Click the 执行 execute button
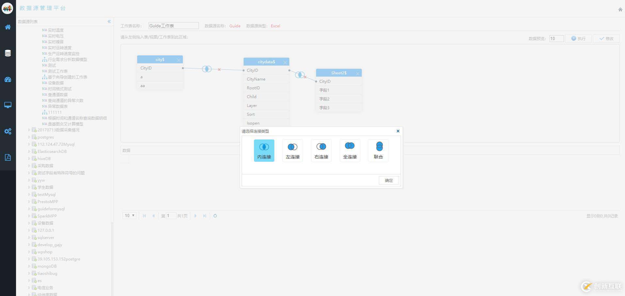This screenshot has height=296, width=625. pyautogui.click(x=578, y=38)
